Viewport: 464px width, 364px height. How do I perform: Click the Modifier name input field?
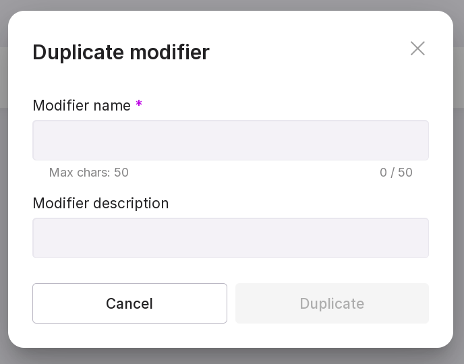pos(230,140)
